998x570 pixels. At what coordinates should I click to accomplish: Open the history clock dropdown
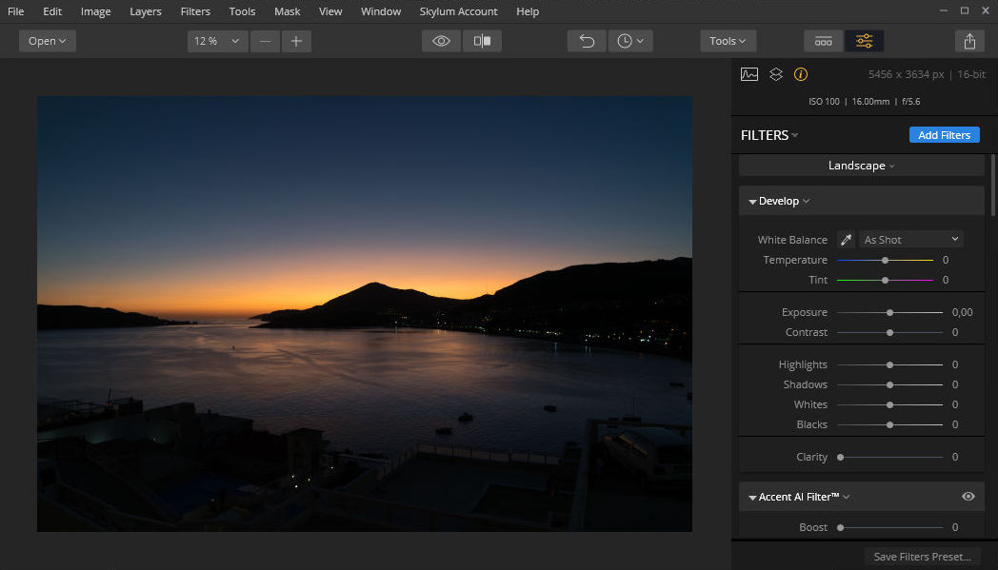point(630,41)
